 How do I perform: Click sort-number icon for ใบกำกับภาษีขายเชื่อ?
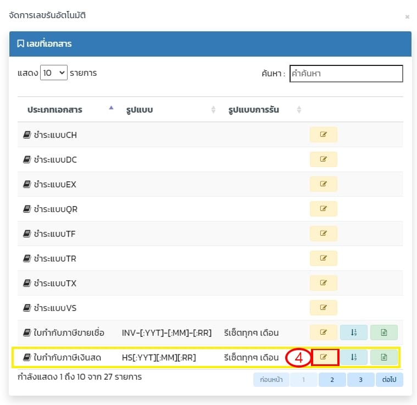tap(353, 332)
